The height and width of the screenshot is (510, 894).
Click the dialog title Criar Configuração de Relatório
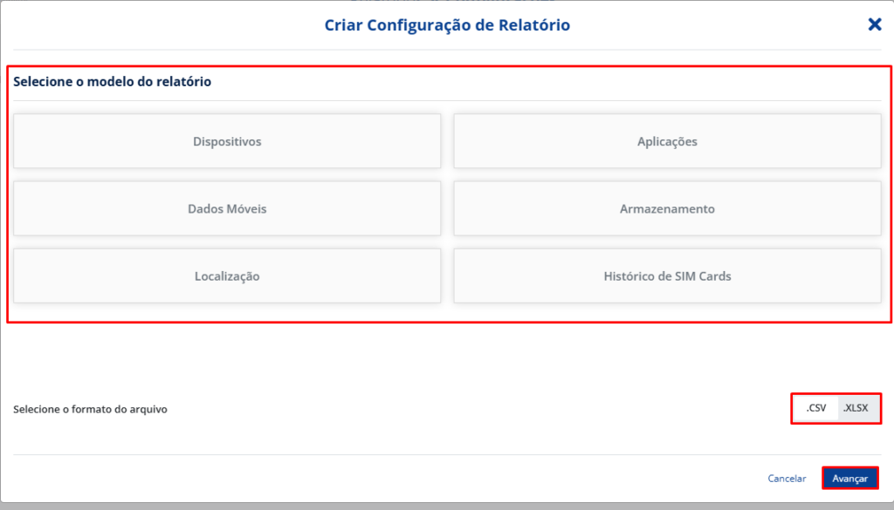coord(447,25)
